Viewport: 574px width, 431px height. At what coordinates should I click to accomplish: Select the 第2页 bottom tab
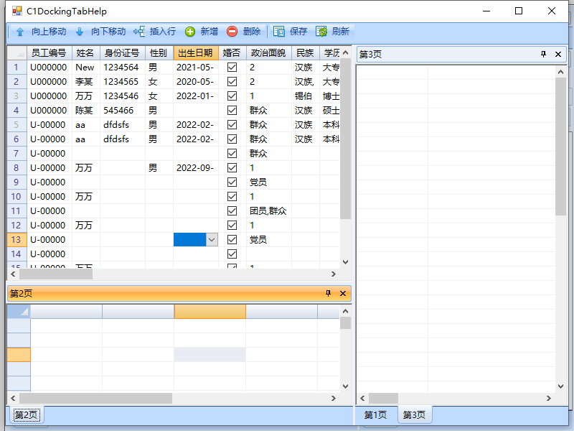click(x=26, y=415)
